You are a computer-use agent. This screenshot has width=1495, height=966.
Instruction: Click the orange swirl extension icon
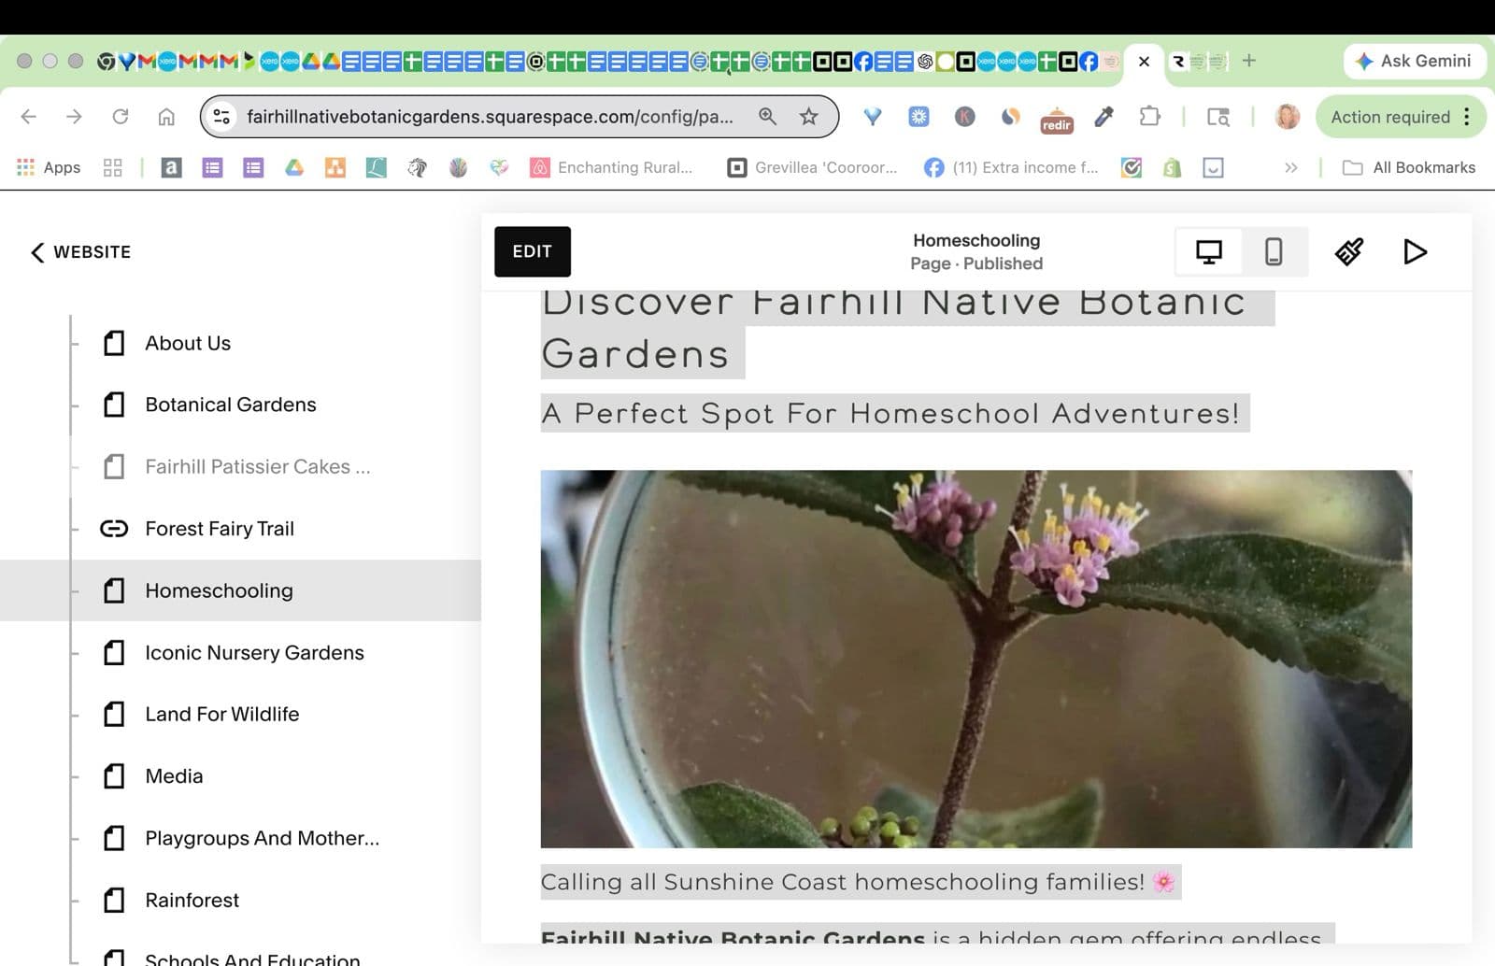(1011, 117)
